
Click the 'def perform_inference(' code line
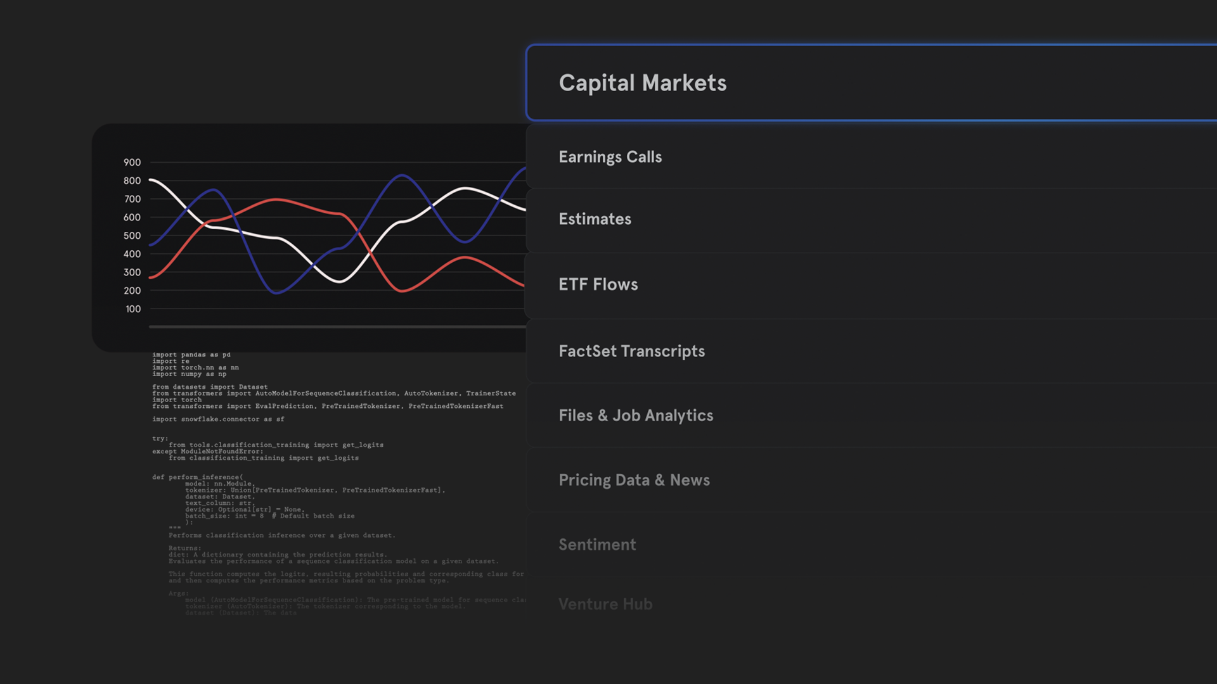(198, 477)
